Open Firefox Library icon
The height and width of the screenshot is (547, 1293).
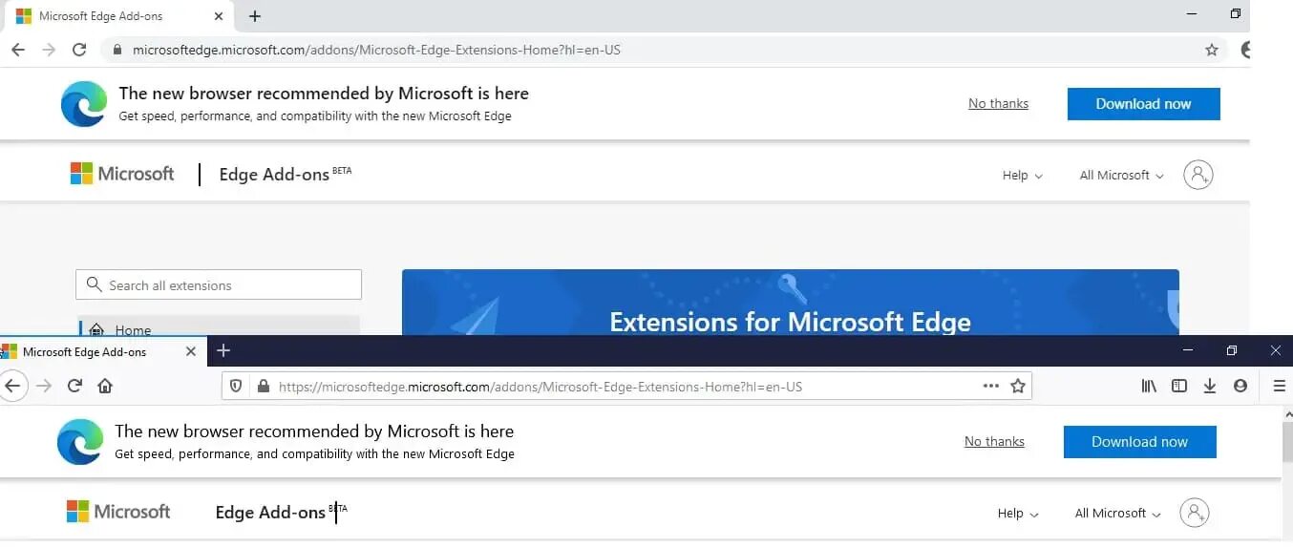point(1149,387)
